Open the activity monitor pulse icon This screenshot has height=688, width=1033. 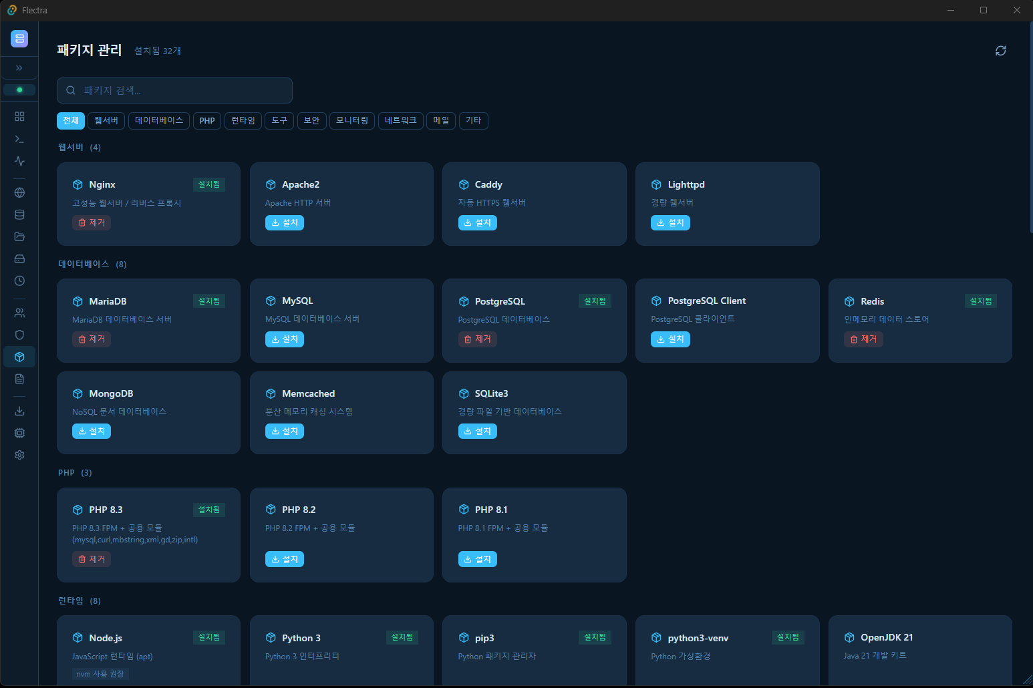click(19, 161)
